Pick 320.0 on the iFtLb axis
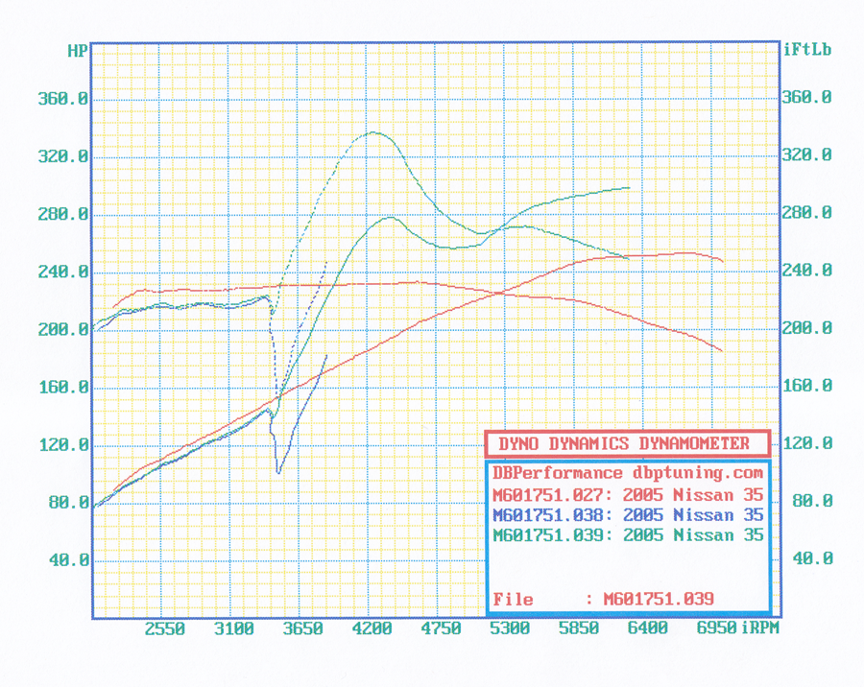 click(x=807, y=154)
